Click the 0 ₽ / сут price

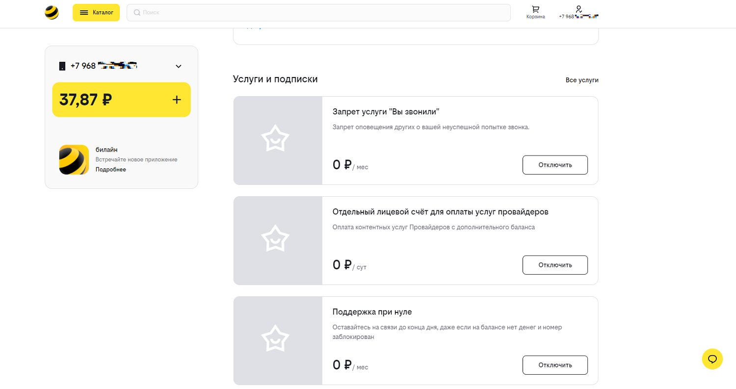coord(349,265)
